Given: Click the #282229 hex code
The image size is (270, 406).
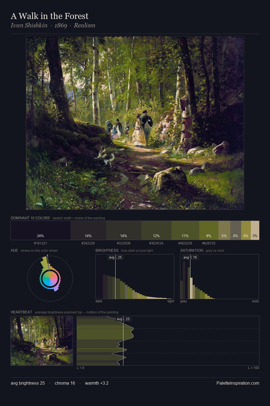Looking at the screenshot, I should pyautogui.click(x=88, y=243).
